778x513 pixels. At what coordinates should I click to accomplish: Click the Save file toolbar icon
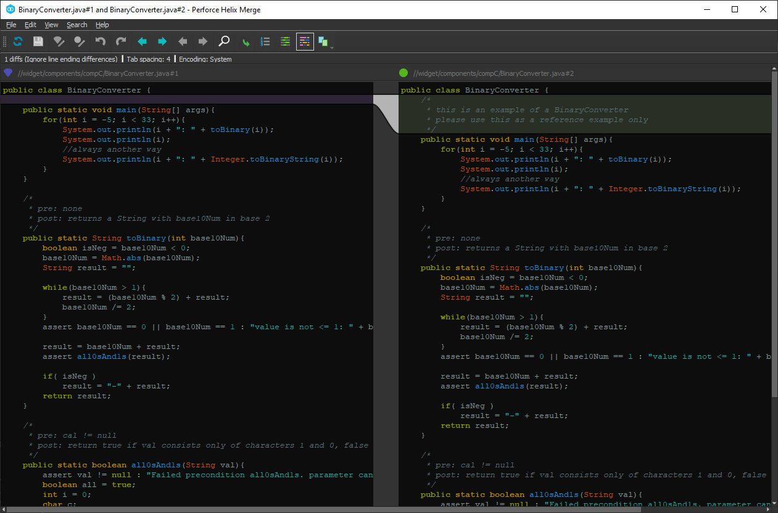coord(38,41)
